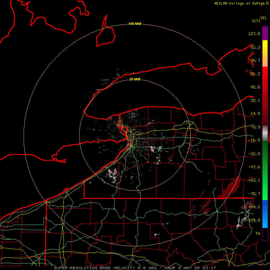Click the -94.2 velocity scale label

tap(254, 207)
